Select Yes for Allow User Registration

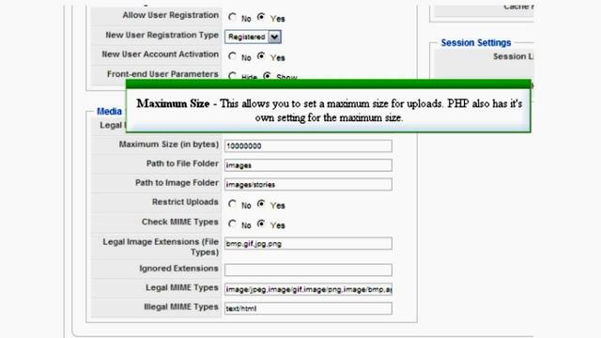tap(261, 17)
